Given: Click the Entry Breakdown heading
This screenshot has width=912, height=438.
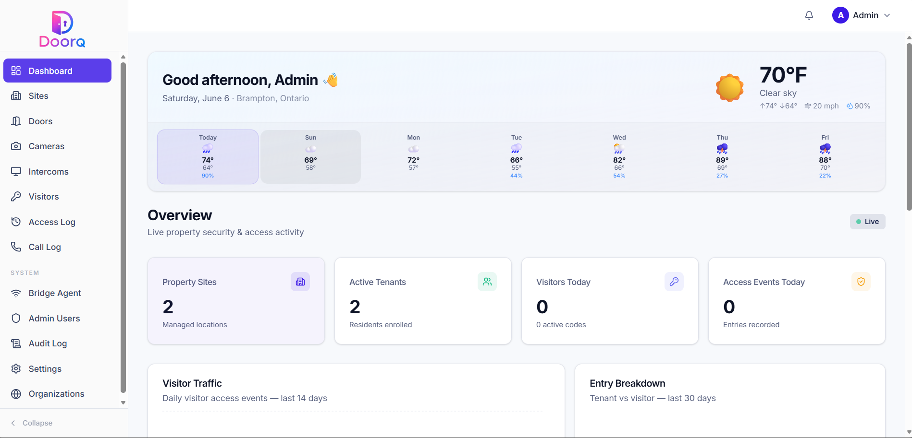Looking at the screenshot, I should 628,383.
